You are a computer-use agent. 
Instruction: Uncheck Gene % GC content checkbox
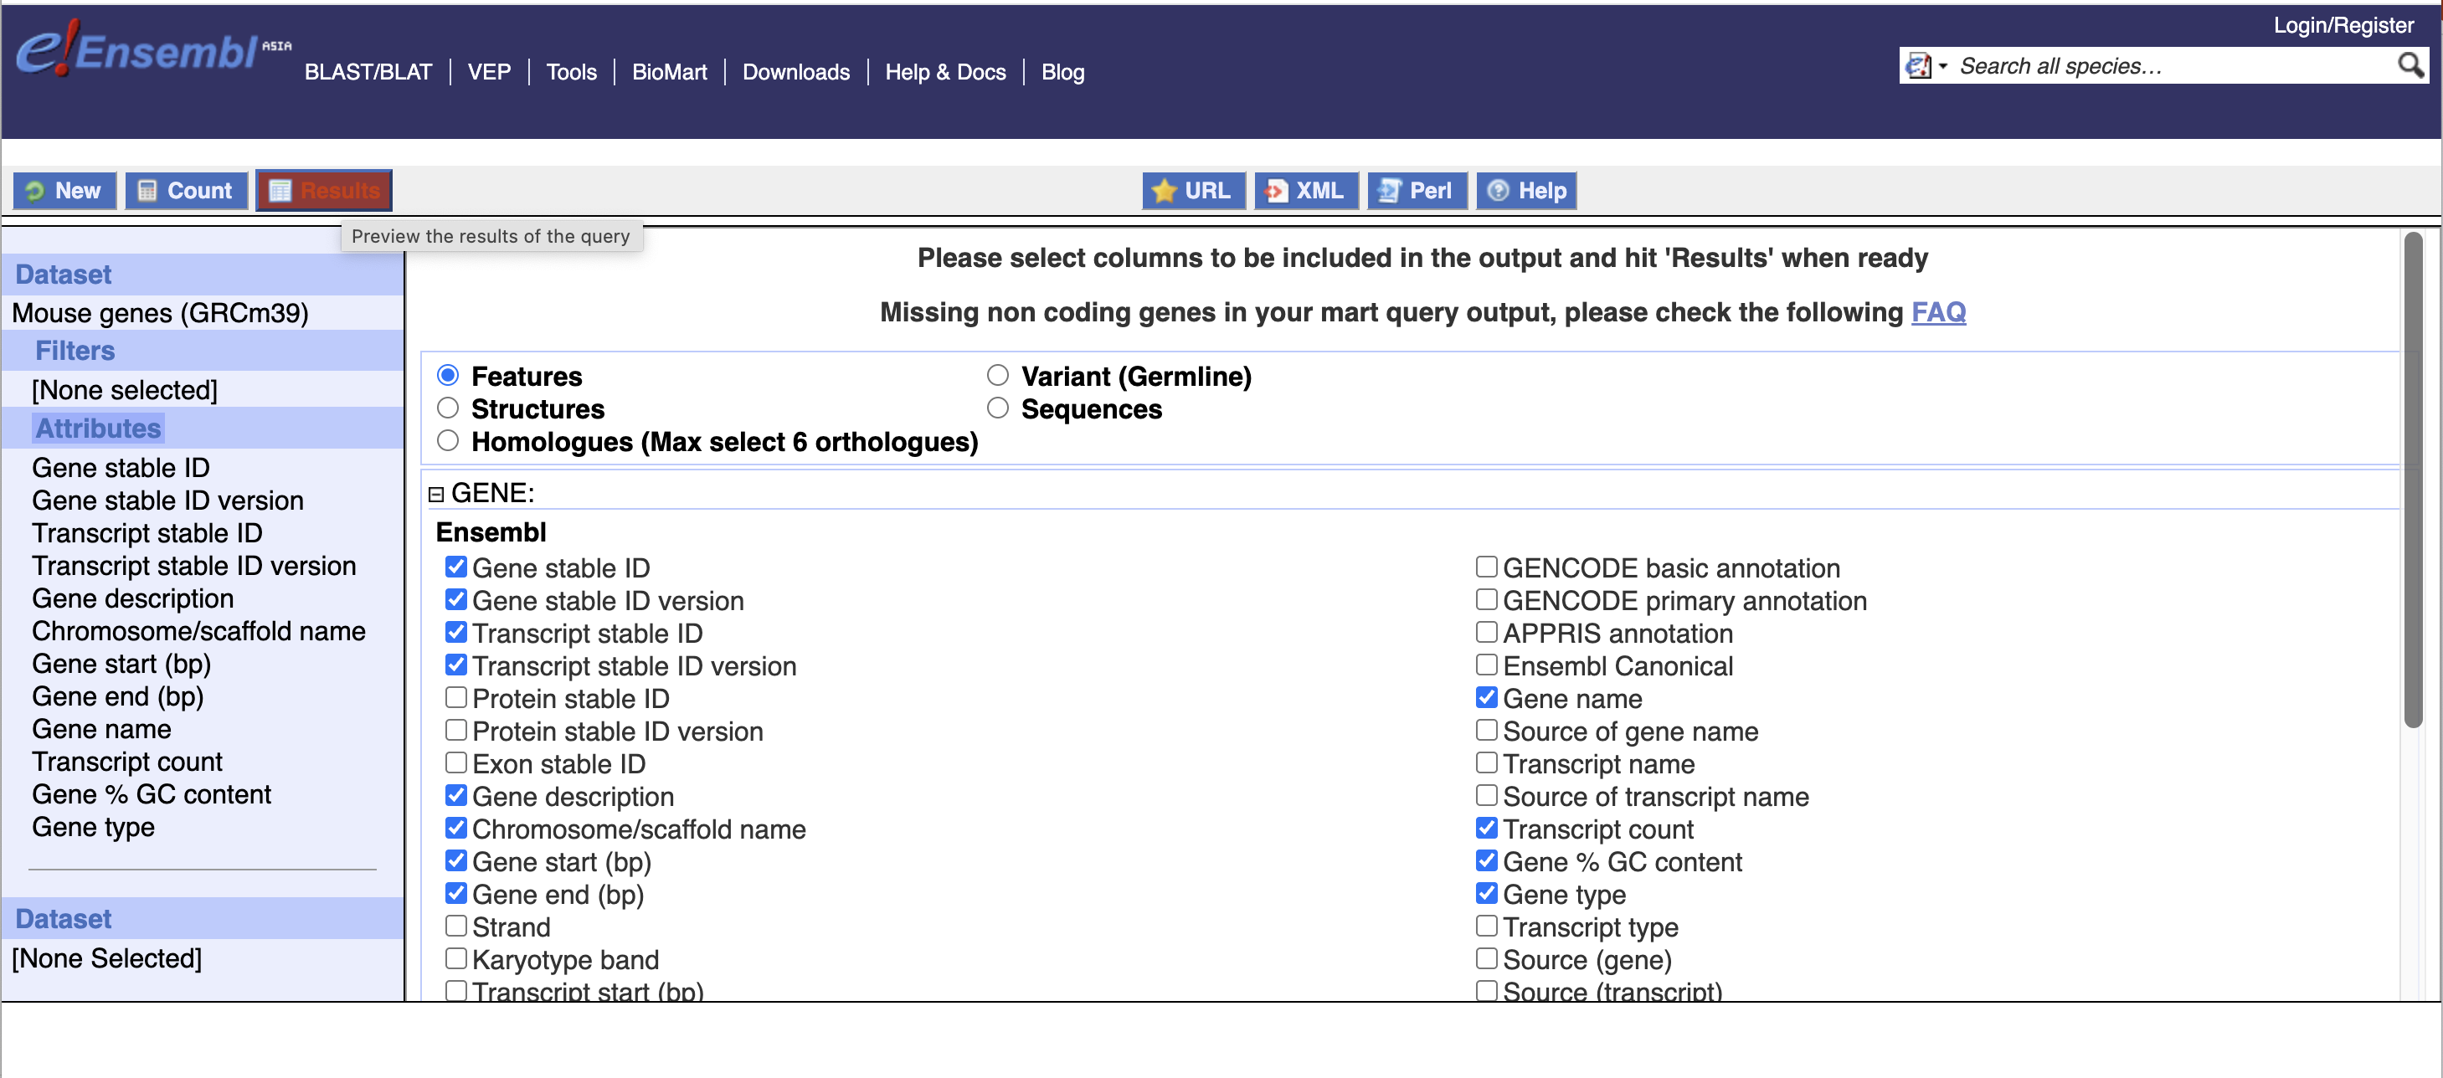click(x=1486, y=861)
